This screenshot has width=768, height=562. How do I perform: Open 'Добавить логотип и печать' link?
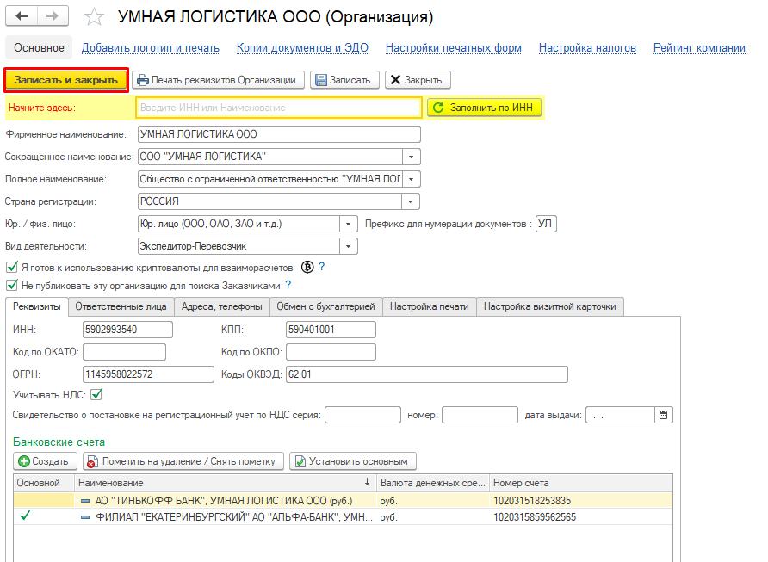click(x=151, y=48)
